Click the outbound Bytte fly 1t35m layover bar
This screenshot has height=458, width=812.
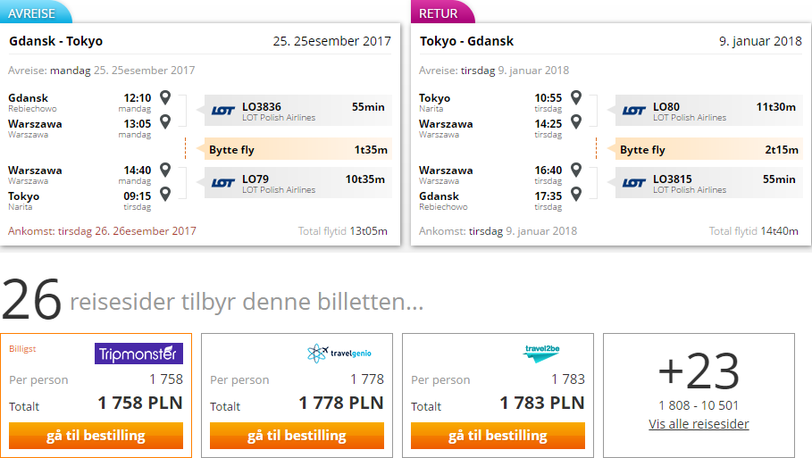point(297,150)
